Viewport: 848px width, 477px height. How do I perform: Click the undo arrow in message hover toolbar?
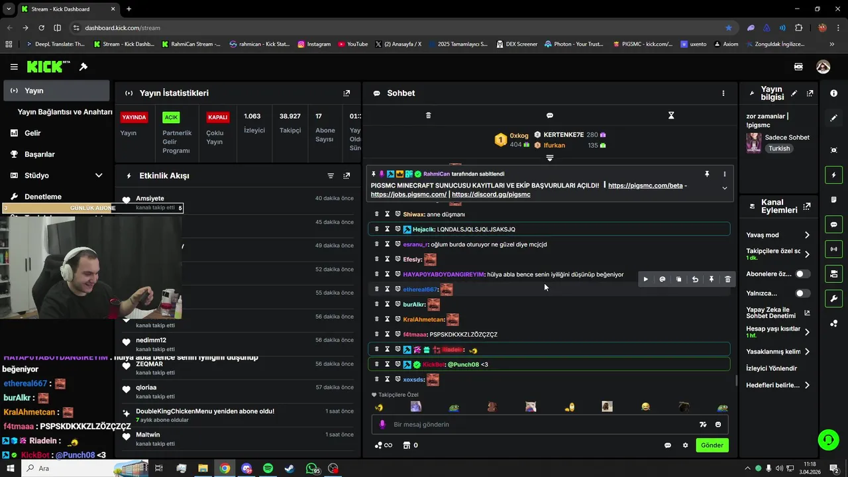click(x=695, y=280)
